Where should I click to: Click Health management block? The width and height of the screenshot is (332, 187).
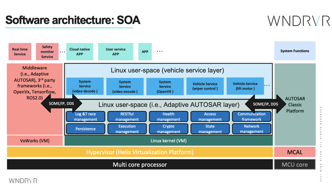click(168, 117)
